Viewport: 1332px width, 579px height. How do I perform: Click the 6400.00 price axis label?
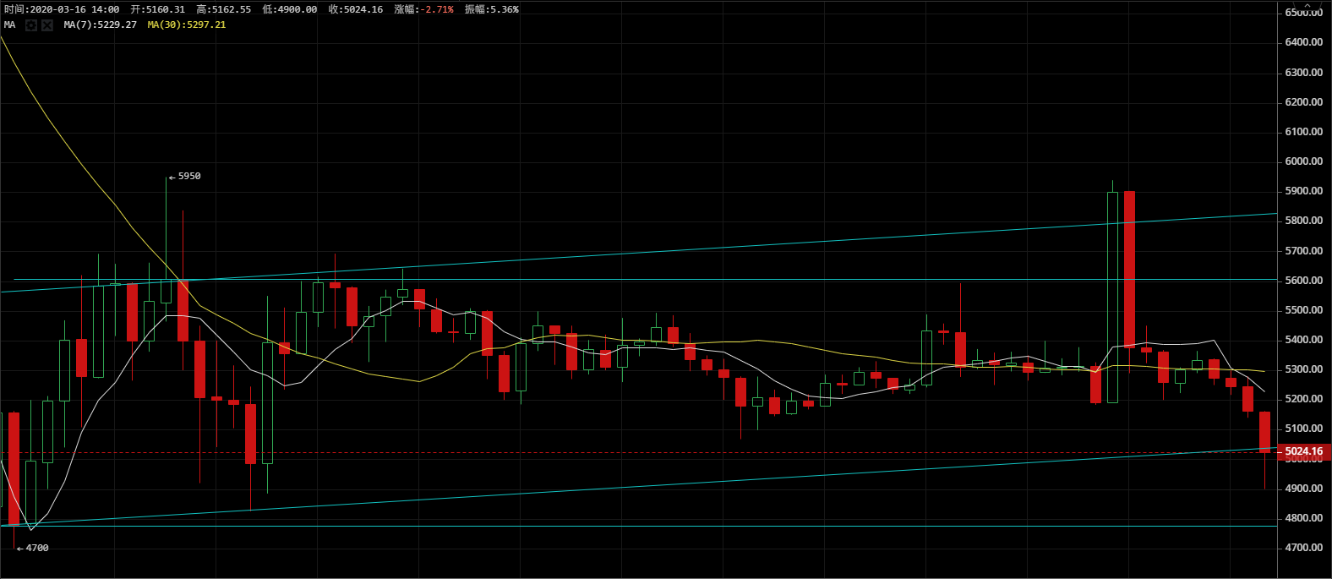[x=1304, y=42]
